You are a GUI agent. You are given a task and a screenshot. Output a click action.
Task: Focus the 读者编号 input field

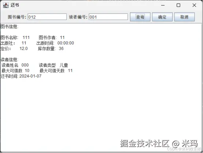pyautogui.click(x=108, y=17)
